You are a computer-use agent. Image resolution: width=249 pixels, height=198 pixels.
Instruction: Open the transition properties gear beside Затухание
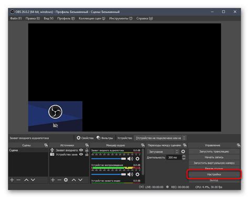click(x=183, y=151)
